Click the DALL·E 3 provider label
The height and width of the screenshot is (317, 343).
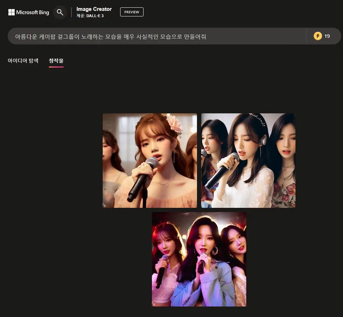(x=90, y=15)
